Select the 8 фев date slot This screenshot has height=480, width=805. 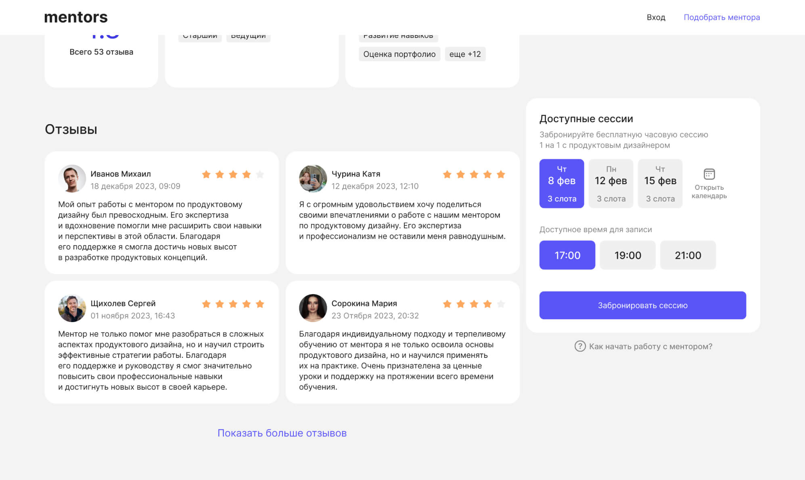point(561,183)
